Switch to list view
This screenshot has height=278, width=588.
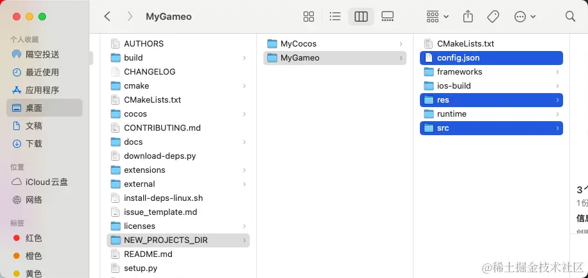pos(335,17)
